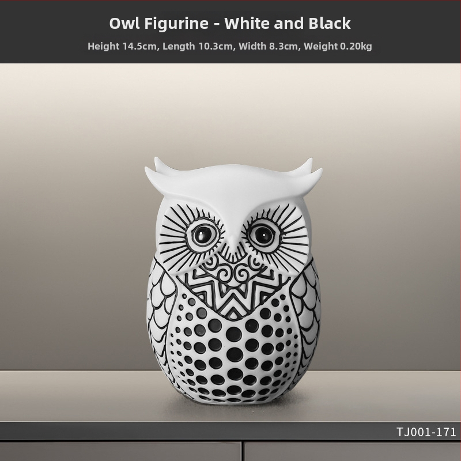Click the Owl Figurine title text
The width and height of the screenshot is (461, 461).
230,23
